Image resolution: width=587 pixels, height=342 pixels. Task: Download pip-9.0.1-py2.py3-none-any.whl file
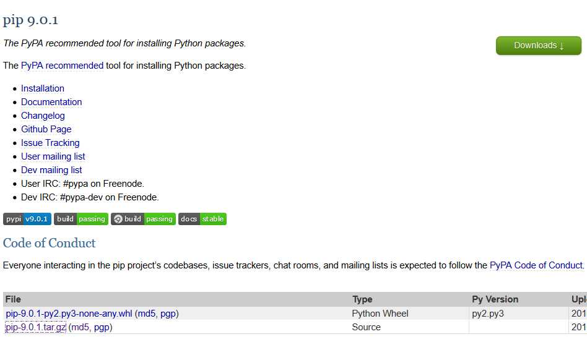point(69,314)
